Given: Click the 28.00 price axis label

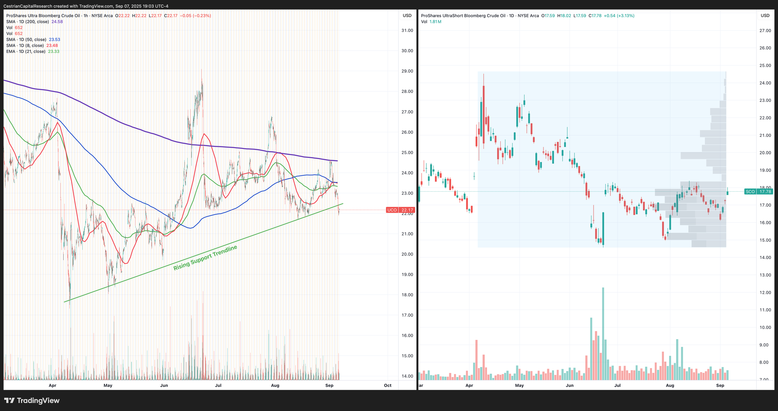Looking at the screenshot, I should pyautogui.click(x=407, y=91).
